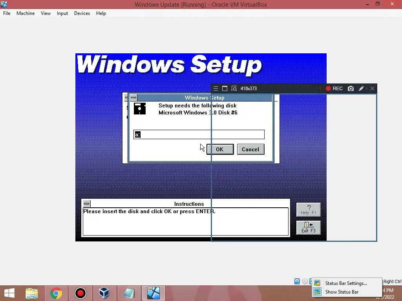Click the Windows Setup dialog title bar
Screen dimensions: 402x301
204,98
